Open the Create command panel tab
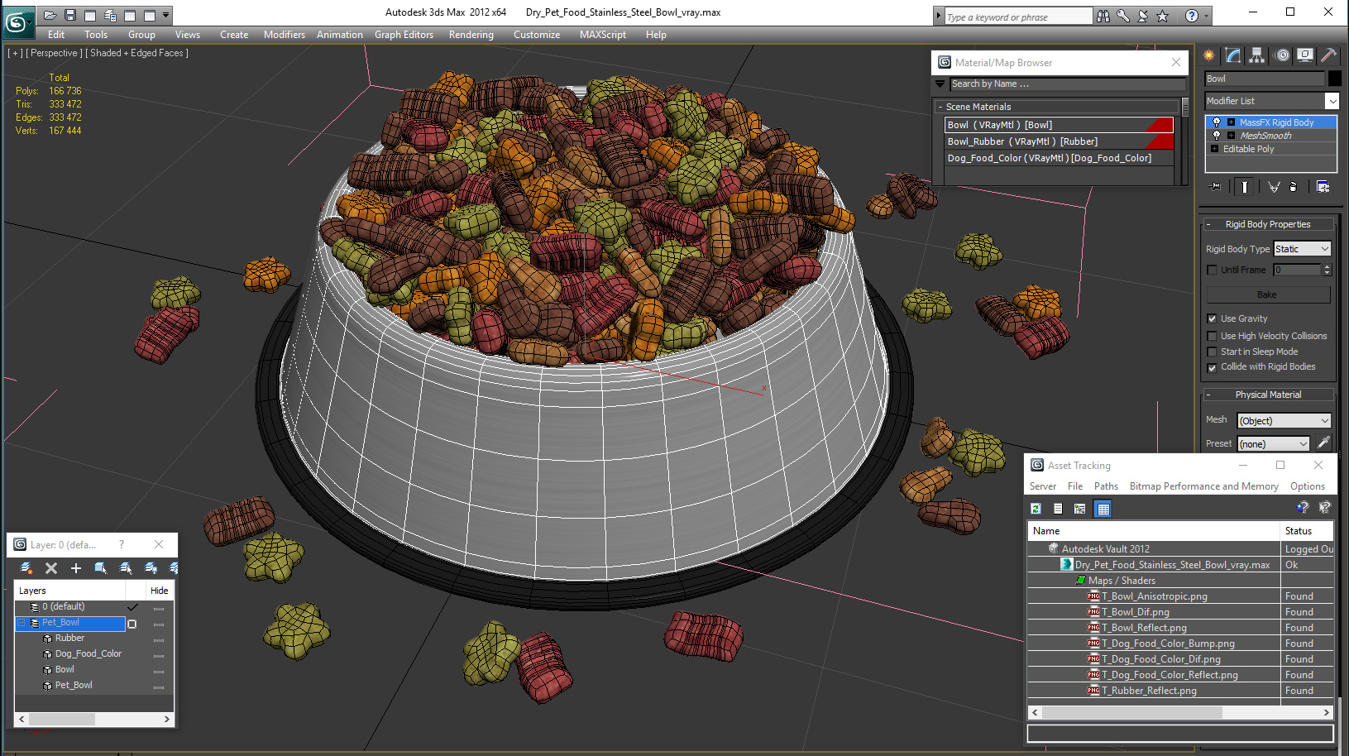Image resolution: width=1349 pixels, height=756 pixels. pos(1209,55)
